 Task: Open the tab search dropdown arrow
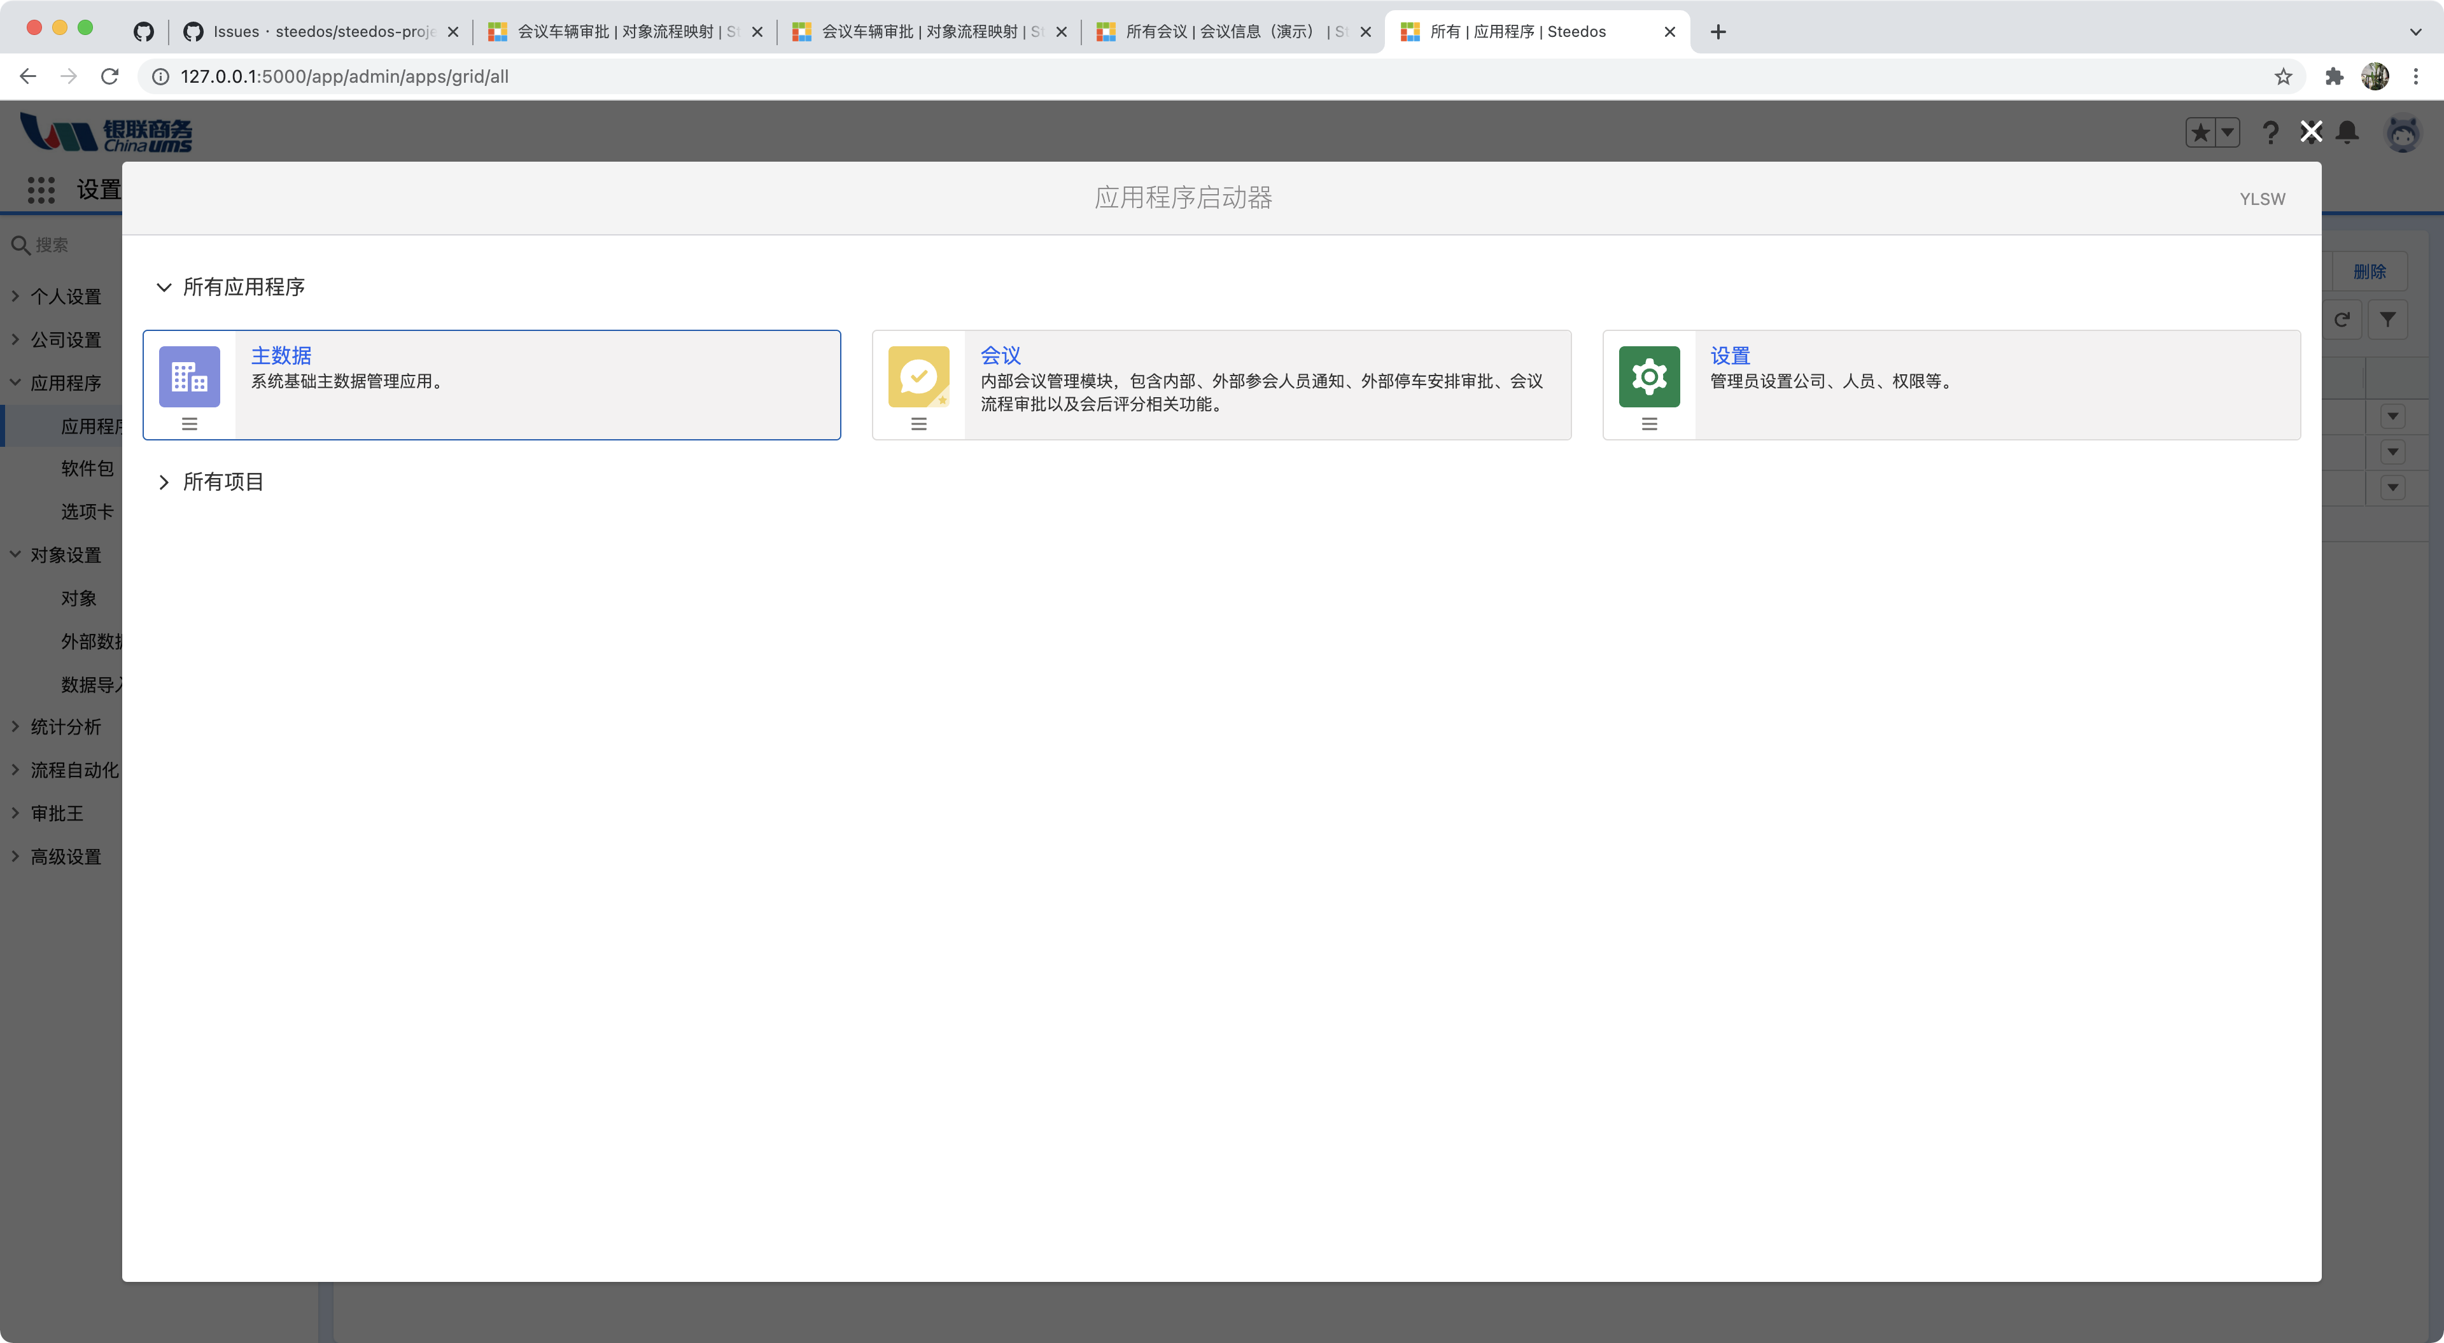tap(2415, 31)
